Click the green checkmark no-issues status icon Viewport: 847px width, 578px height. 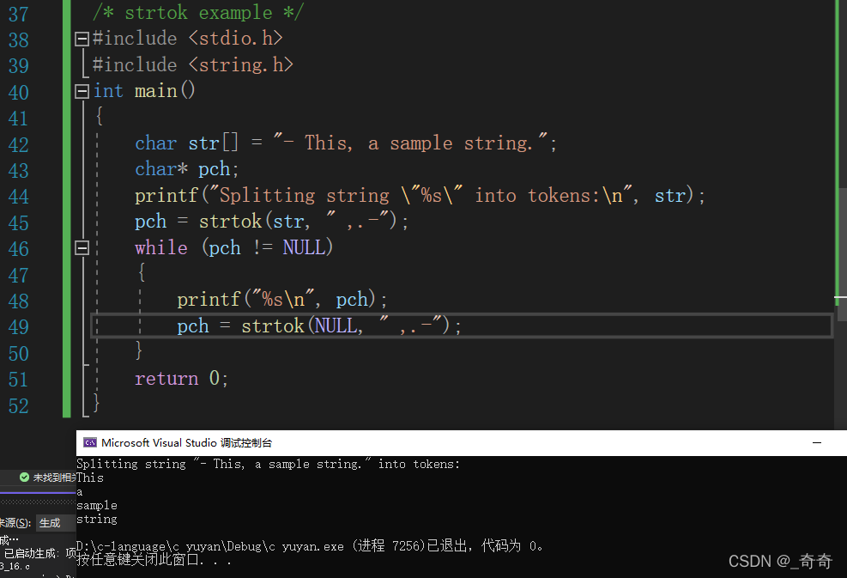[x=24, y=478]
